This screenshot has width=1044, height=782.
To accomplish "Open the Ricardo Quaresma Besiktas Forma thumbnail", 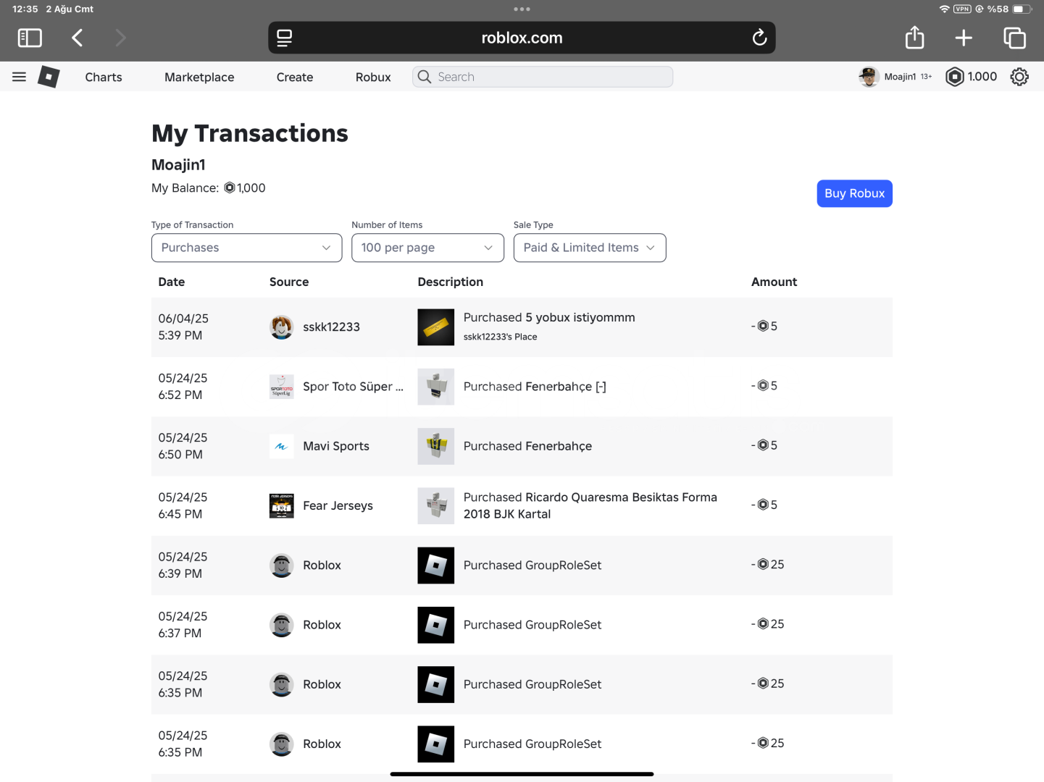I will (436, 505).
